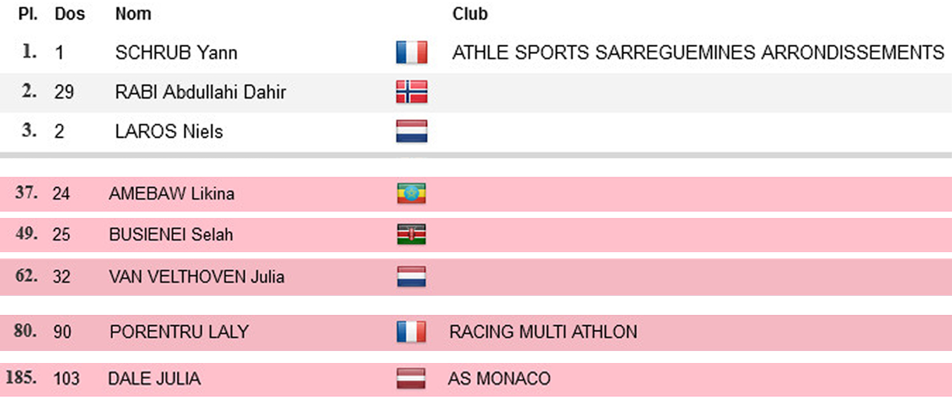Click the Ethiopian flag beside AMEBAW Likina
The height and width of the screenshot is (408, 952).
coord(411,193)
